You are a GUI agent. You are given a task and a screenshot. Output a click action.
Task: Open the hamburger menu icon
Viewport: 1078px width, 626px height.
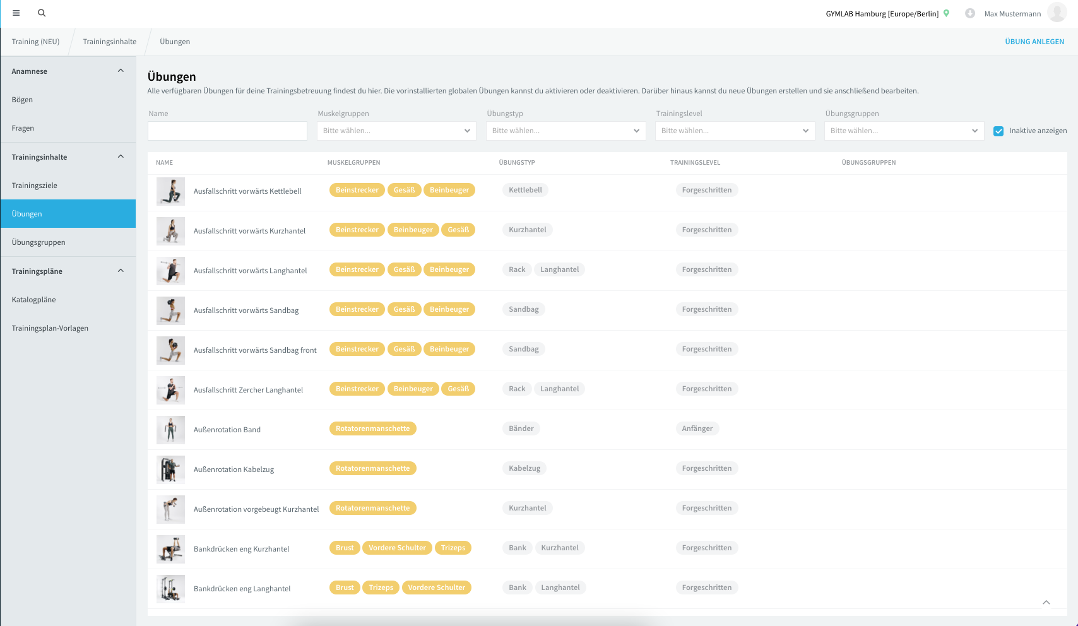[16, 13]
